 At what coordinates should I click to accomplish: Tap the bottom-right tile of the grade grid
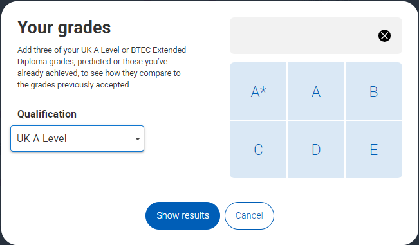[x=374, y=149]
